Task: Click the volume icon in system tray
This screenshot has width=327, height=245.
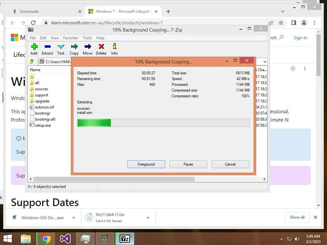Action: click(297, 239)
